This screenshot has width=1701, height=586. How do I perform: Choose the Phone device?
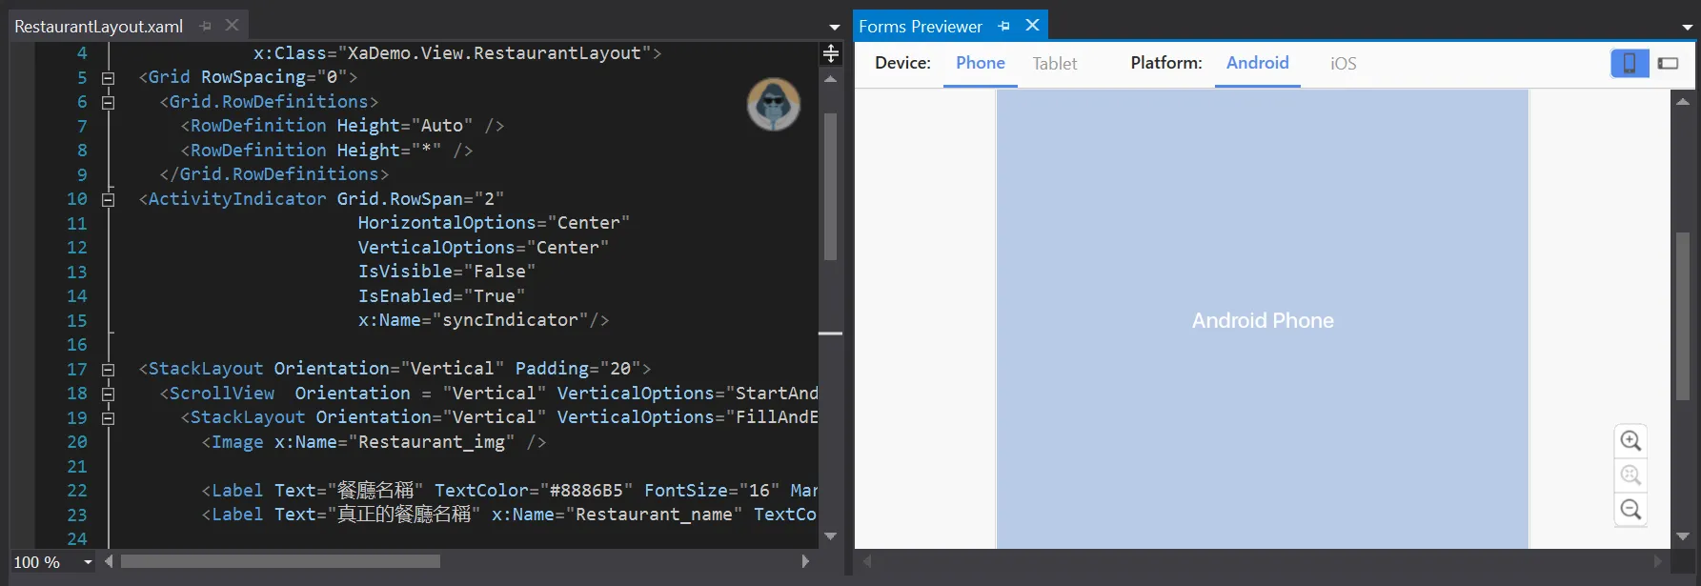pos(980,63)
